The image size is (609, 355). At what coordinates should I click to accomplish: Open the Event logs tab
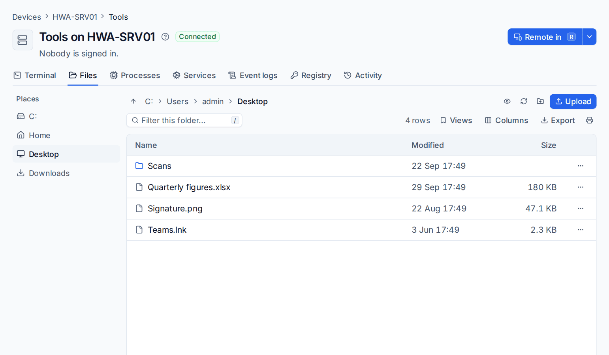click(x=253, y=75)
